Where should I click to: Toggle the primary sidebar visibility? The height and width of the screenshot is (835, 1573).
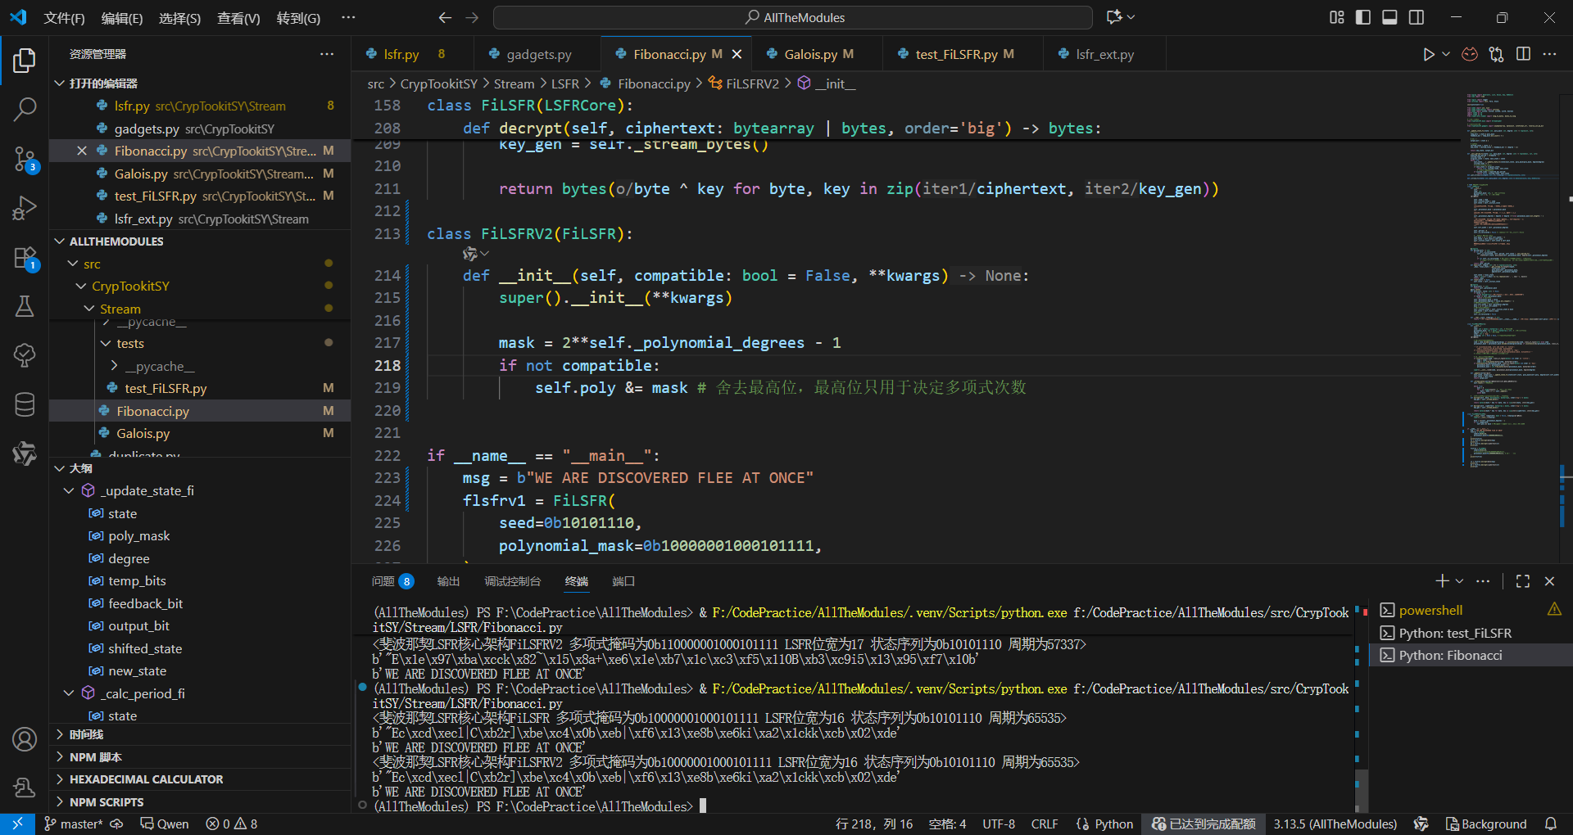[1363, 17]
